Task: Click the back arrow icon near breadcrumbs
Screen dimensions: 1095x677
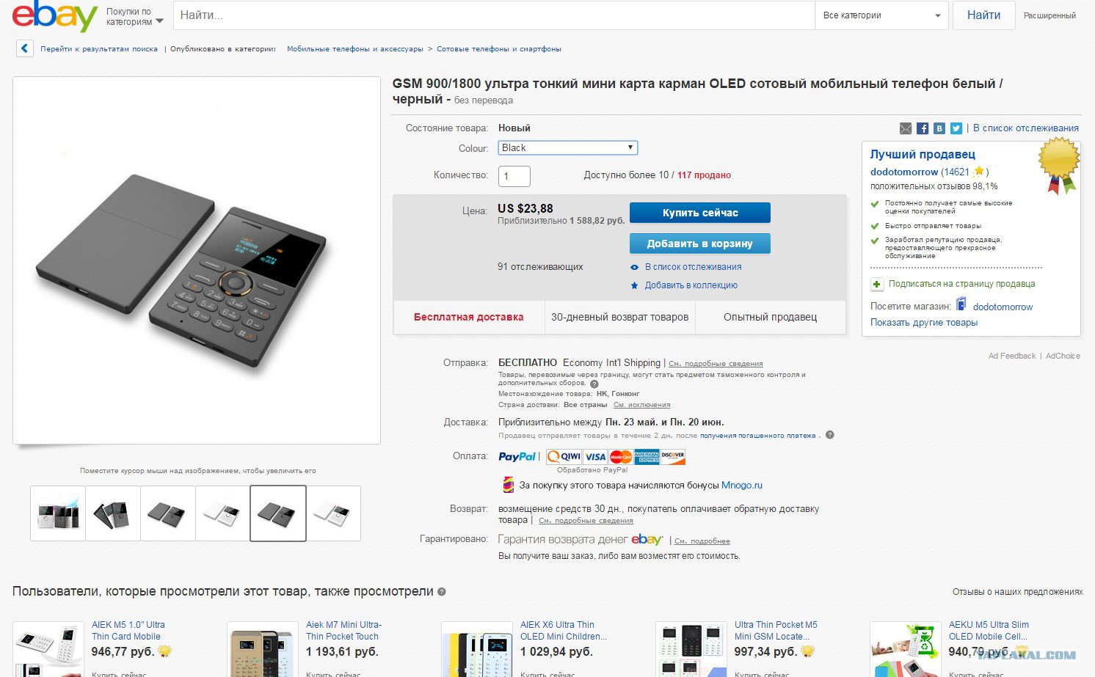Action: click(24, 49)
